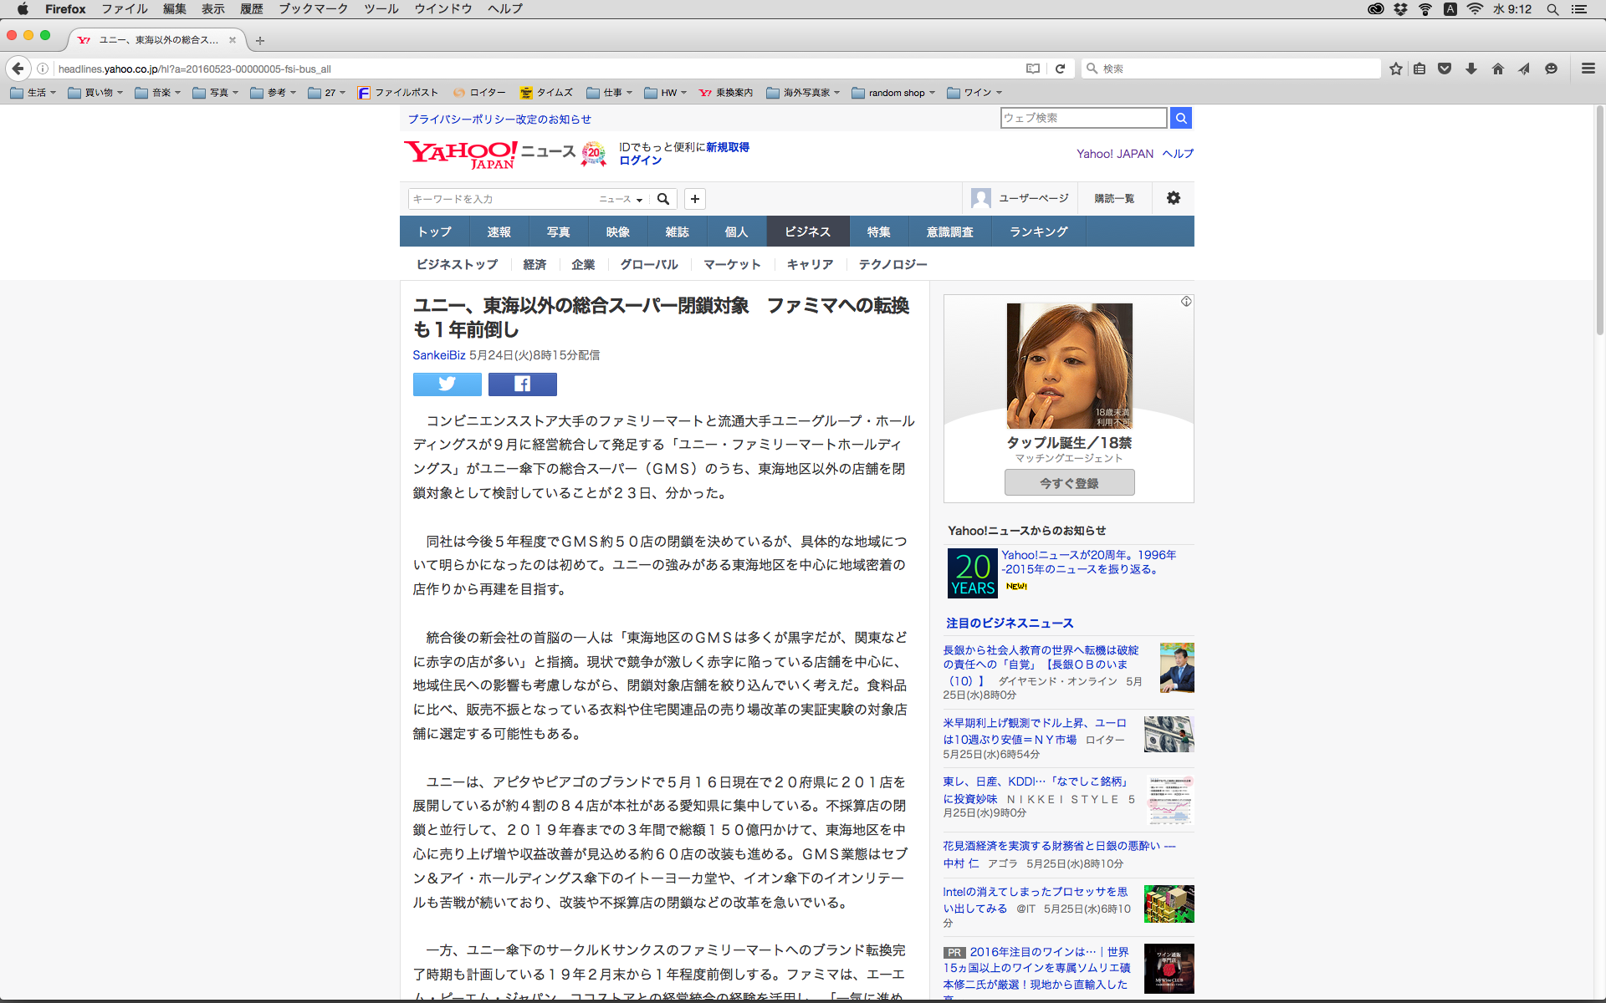Open Yahoo News settings gear icon
Screen dimensions: 1606x1003
(x=1173, y=198)
